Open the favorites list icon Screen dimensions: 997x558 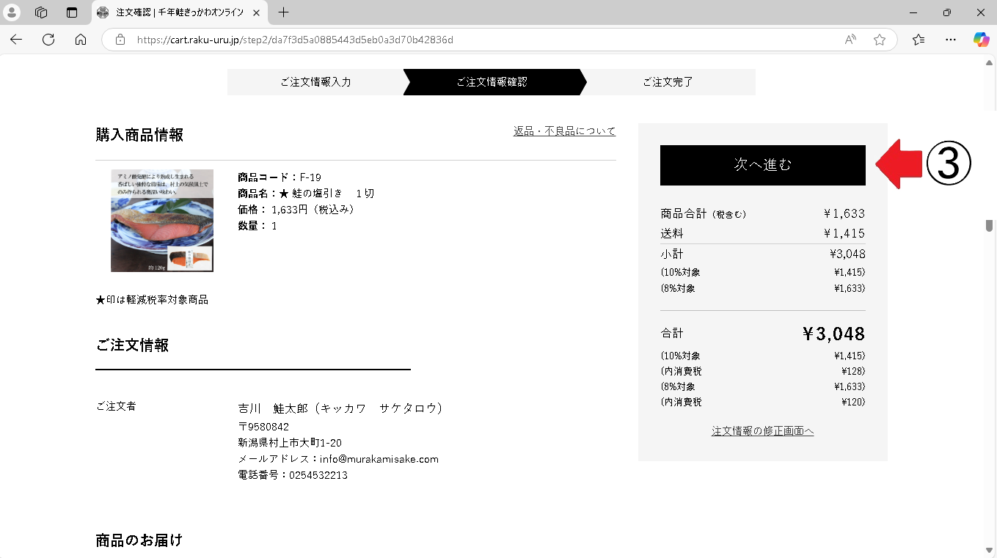point(919,40)
